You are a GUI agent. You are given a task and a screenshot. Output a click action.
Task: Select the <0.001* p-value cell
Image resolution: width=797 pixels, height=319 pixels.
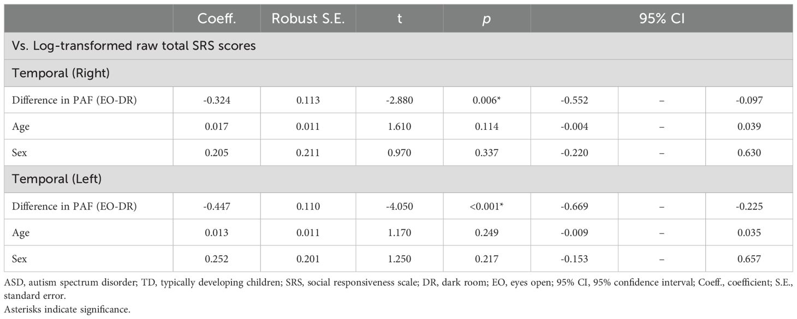[x=487, y=206]
